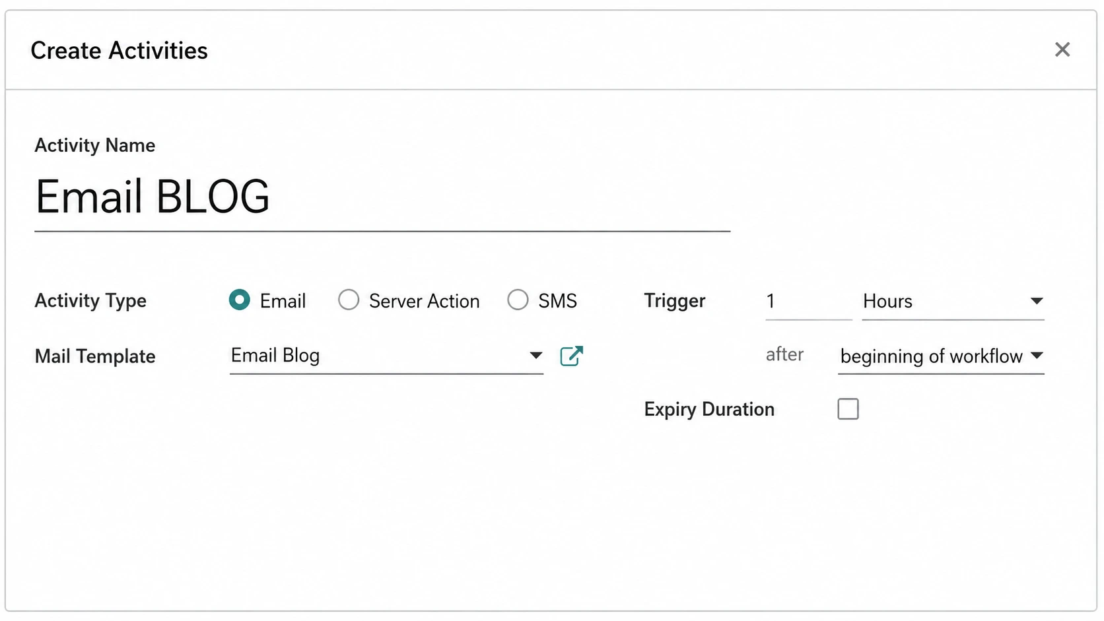Click the Activity Type label
Screen dimensions: 1104x621
[x=90, y=301]
